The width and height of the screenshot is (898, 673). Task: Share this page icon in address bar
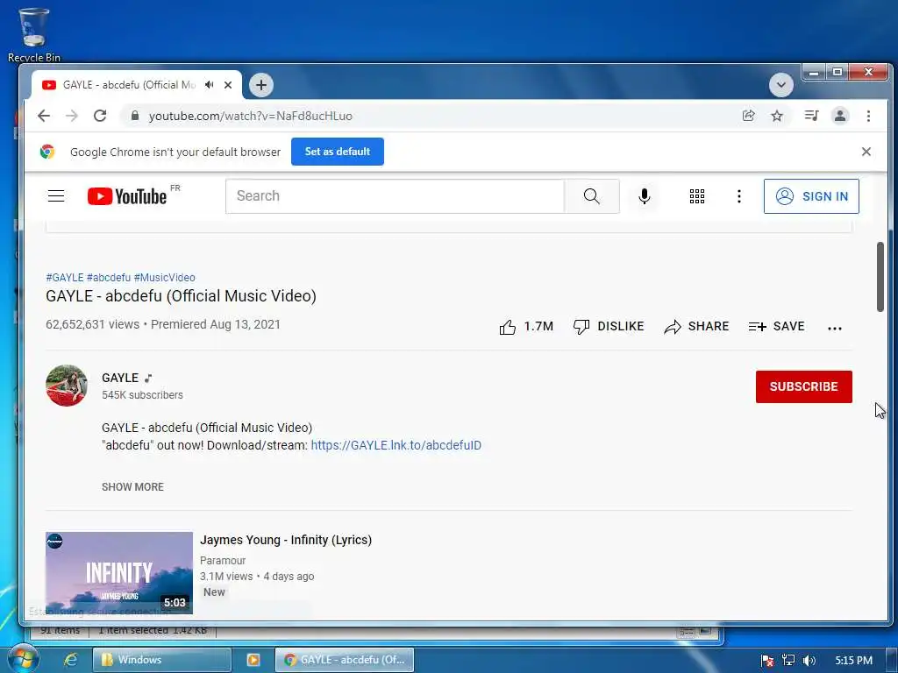(x=749, y=116)
